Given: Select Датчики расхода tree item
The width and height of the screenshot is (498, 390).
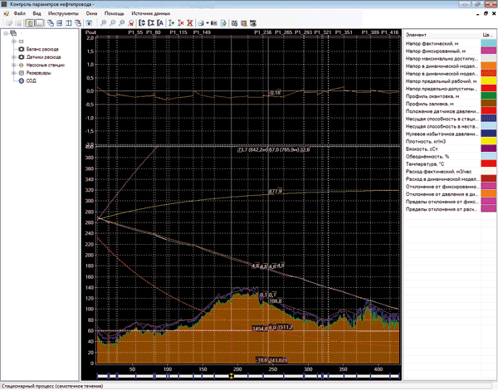Looking at the screenshot, I should click(x=43, y=57).
